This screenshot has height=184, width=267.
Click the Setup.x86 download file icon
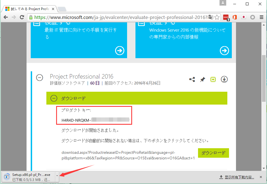(x=7, y=177)
